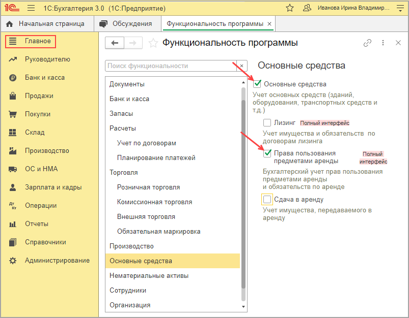Open the Администрирование section

57,261
